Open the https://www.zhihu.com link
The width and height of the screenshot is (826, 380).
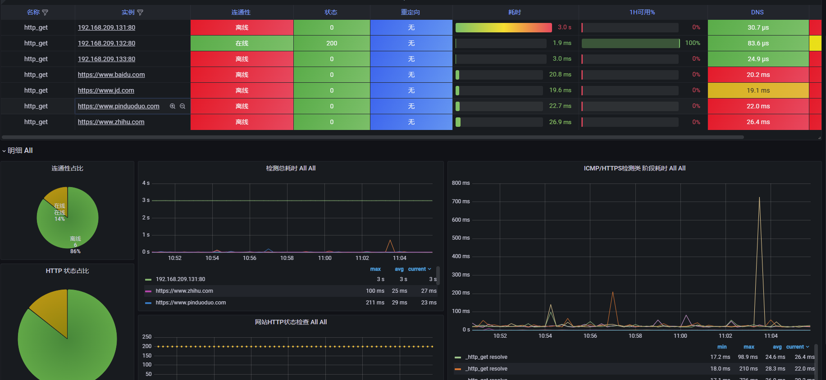click(x=111, y=122)
